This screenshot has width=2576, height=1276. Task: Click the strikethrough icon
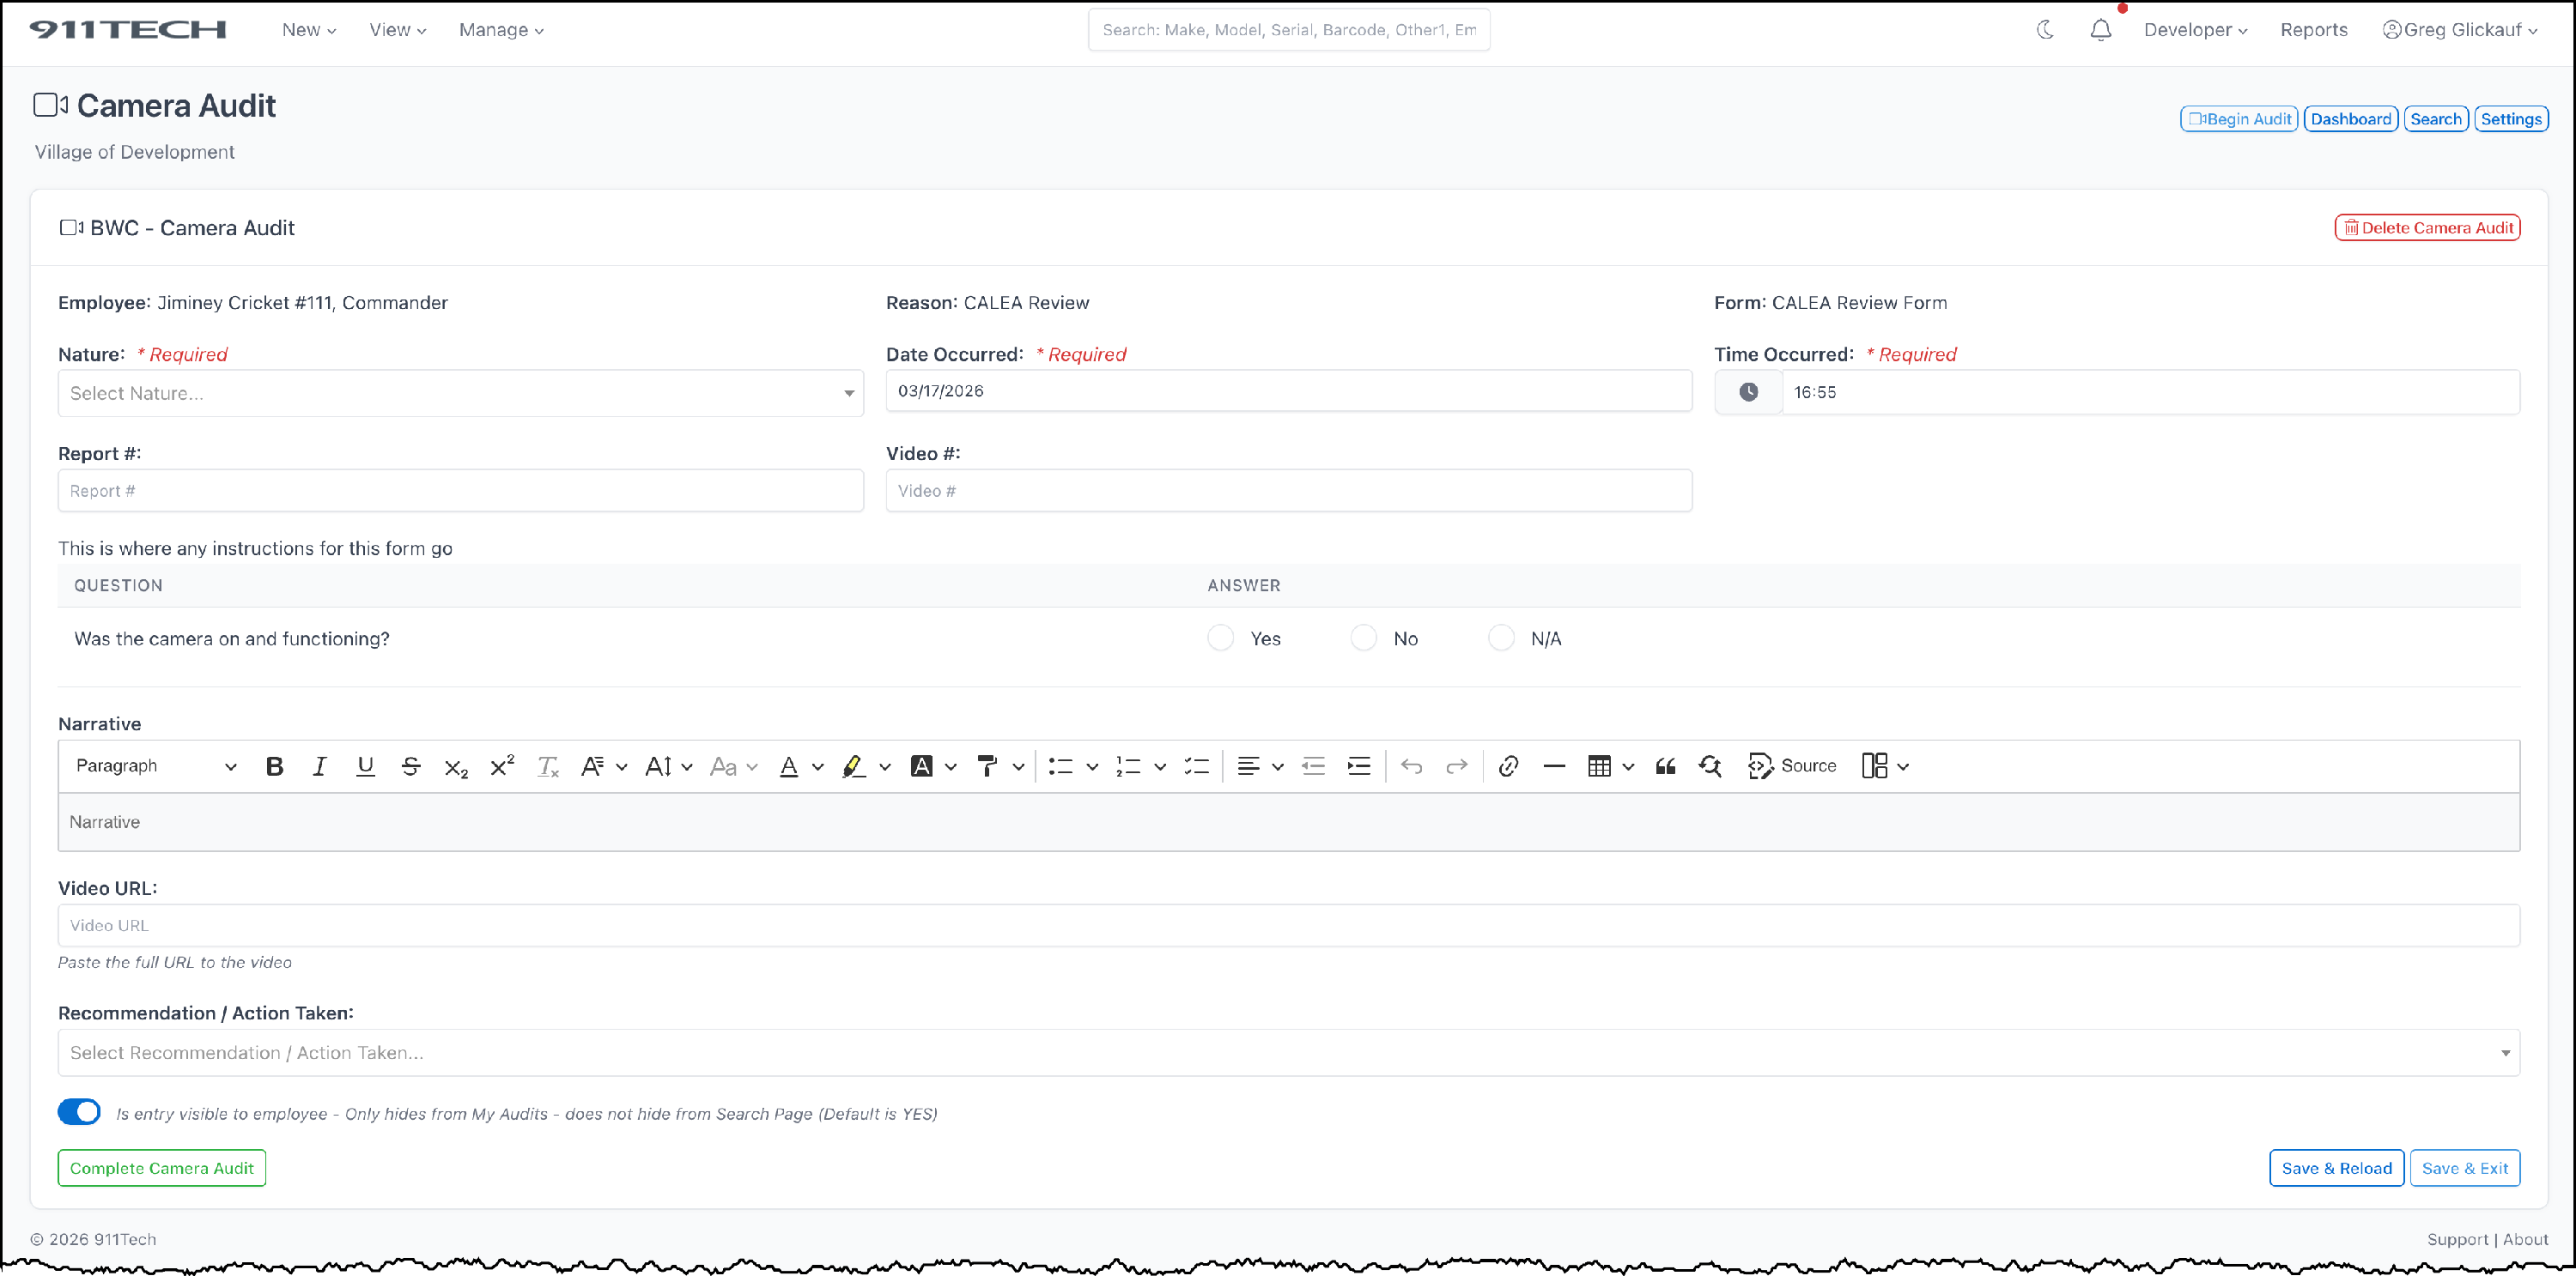click(410, 766)
